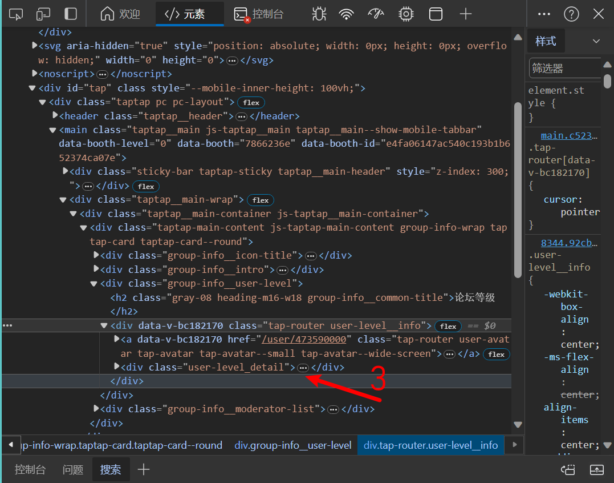Viewport: 614px width, 483px height.
Task: Switch to the 欢迎 tab
Action: pyautogui.click(x=121, y=14)
